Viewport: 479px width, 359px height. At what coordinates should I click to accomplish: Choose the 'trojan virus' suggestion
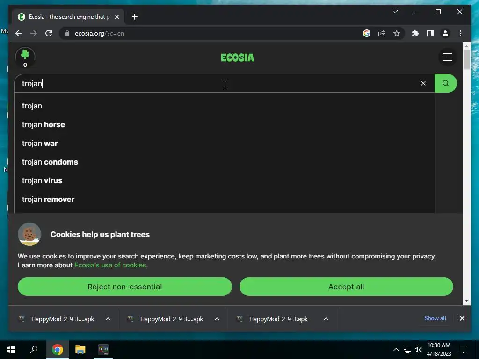tap(225, 180)
